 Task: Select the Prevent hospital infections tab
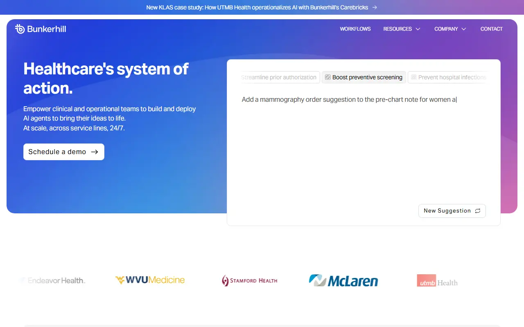[x=448, y=77]
